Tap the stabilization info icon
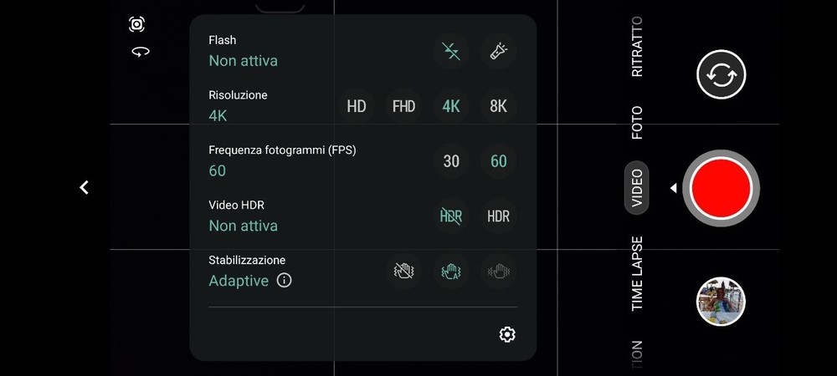 (x=284, y=280)
